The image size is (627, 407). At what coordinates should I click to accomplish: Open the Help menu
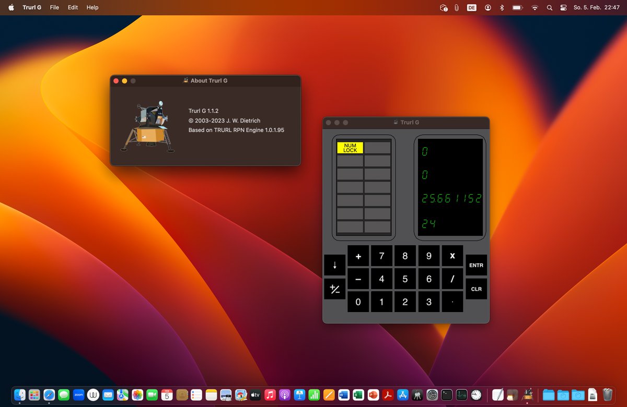click(92, 7)
